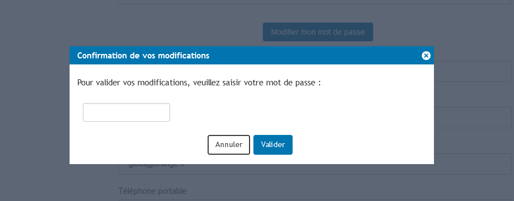Click the dimmed overlay right of "Modifier mon mot de passe"
The width and height of the screenshot is (514, 201).
[x=443, y=32]
